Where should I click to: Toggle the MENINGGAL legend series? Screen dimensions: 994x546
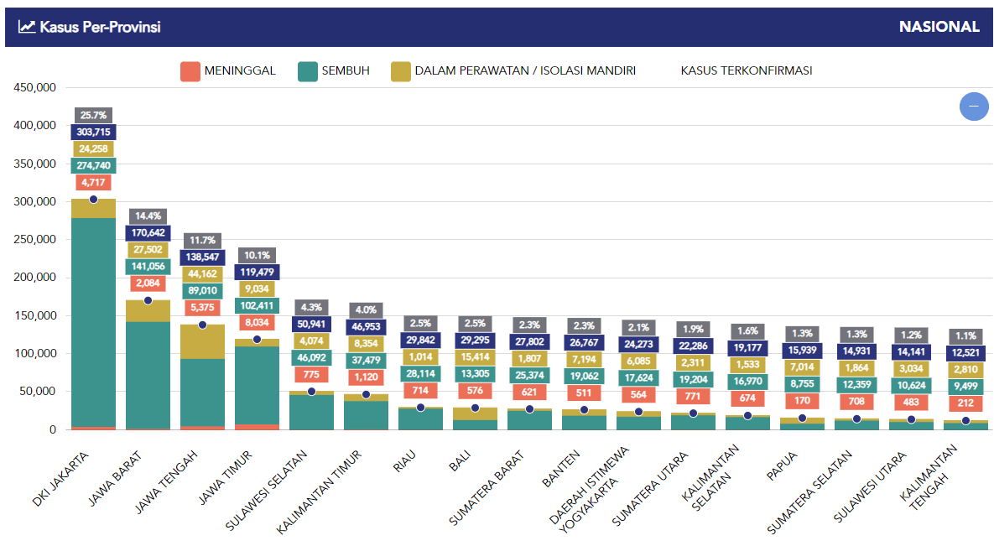(x=228, y=71)
